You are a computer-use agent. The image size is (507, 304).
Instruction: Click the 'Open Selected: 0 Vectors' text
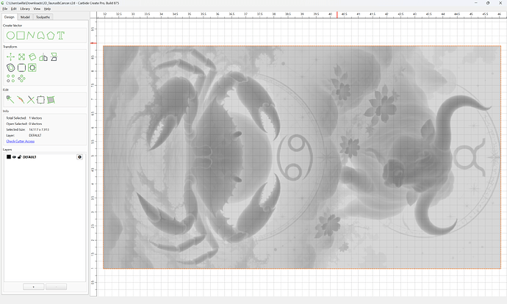pyautogui.click(x=24, y=124)
